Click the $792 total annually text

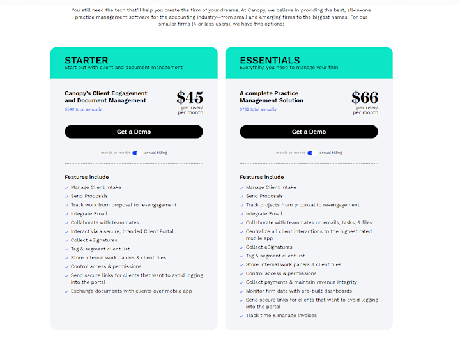click(258, 109)
